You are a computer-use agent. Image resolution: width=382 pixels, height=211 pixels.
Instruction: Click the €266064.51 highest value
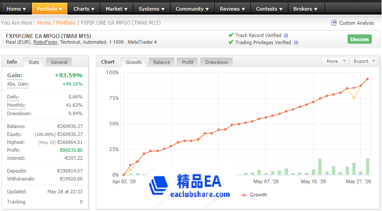70,142
